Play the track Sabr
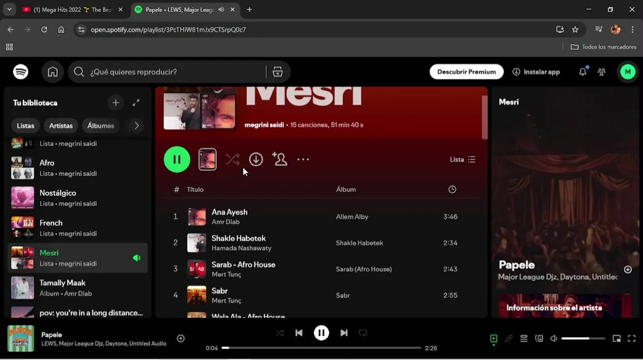 point(219,291)
